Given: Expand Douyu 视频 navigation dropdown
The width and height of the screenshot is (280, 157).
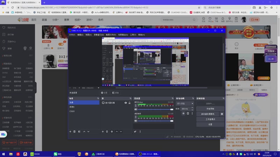Looking at the screenshot, I should tap(78, 20).
